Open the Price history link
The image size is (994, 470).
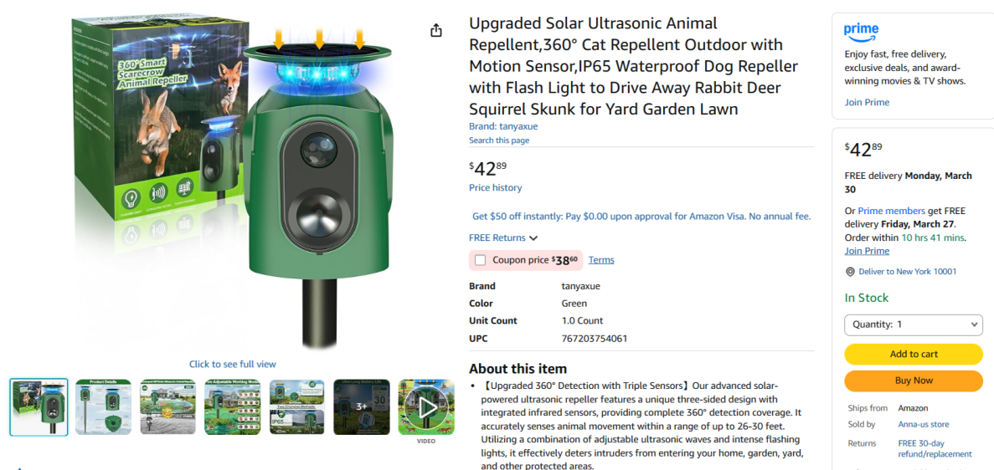(x=495, y=188)
